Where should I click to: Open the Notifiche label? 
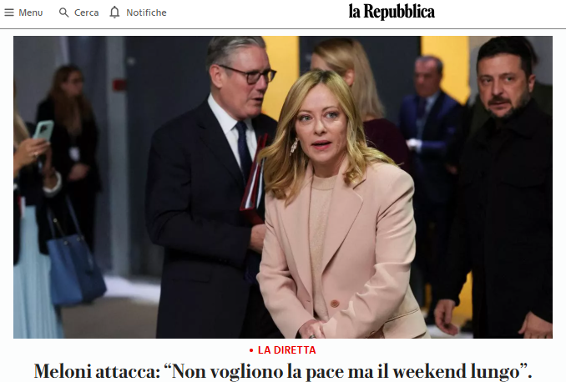coord(146,13)
